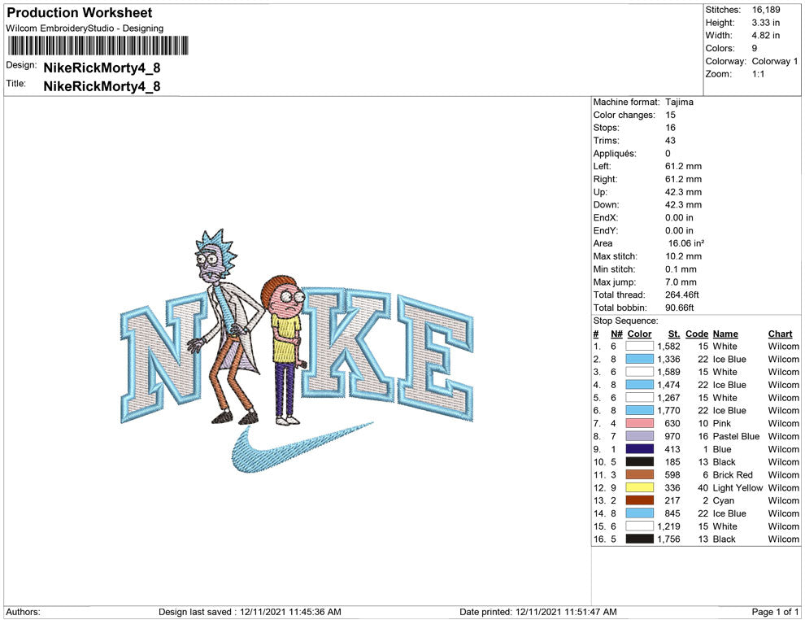Click the "St." column header
Screen dimensions: 805x620
click(674, 334)
